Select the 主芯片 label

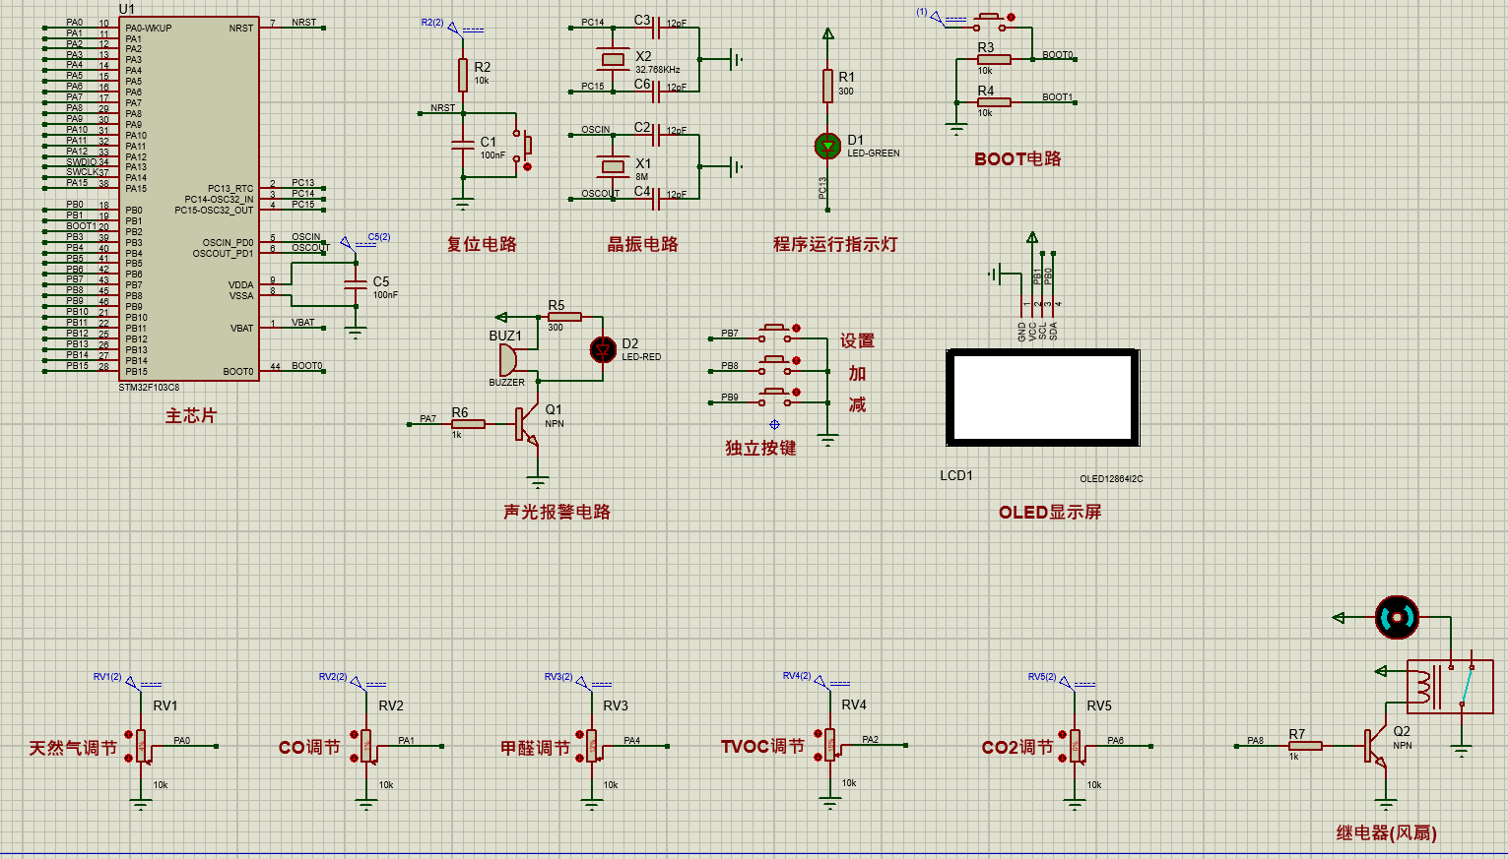(190, 416)
